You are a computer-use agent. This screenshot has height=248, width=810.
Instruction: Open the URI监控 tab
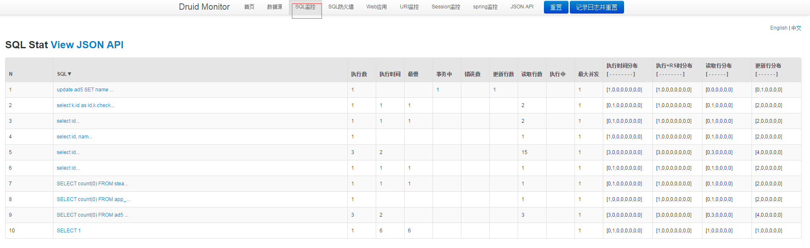(x=409, y=7)
